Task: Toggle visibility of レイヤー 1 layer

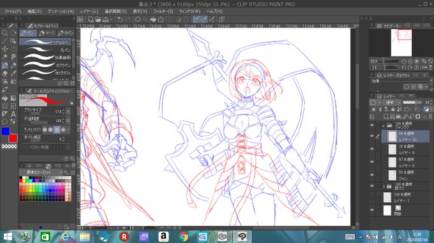Action: click(x=372, y=197)
